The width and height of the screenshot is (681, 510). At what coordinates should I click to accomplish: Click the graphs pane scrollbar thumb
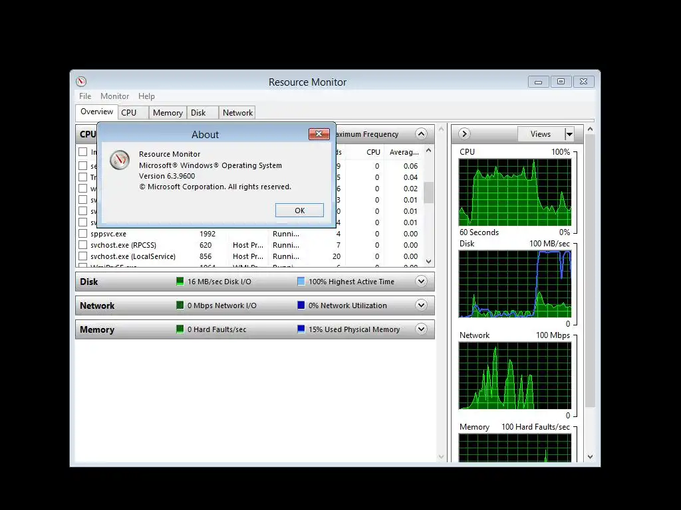pyautogui.click(x=590, y=271)
